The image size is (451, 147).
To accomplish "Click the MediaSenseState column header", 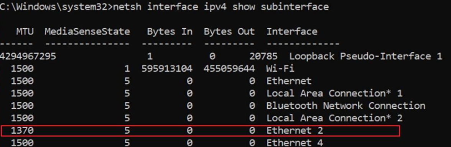I will click(x=87, y=31).
